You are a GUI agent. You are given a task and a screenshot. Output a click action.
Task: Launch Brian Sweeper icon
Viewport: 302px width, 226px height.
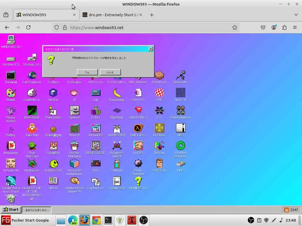click(x=138, y=167)
